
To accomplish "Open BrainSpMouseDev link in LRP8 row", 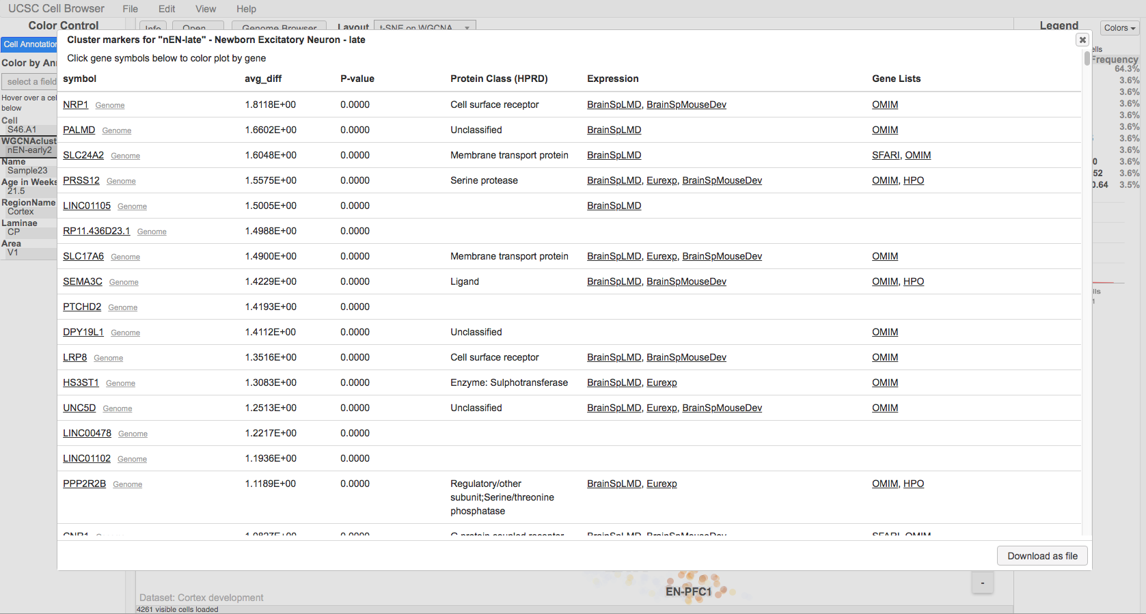I will pyautogui.click(x=686, y=357).
